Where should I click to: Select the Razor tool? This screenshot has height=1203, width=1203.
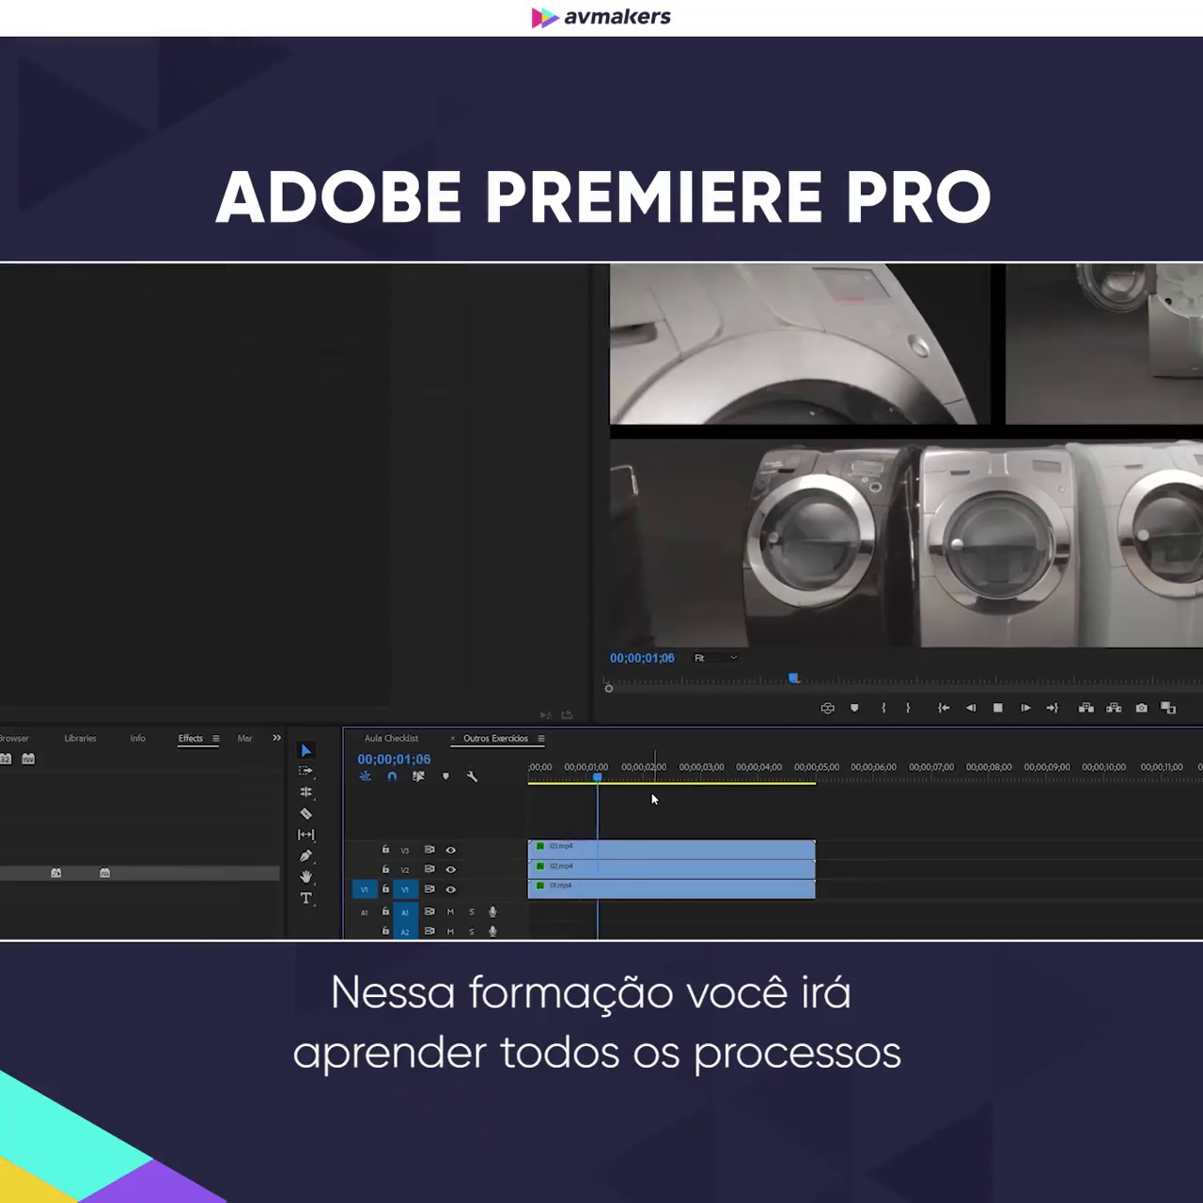305,814
